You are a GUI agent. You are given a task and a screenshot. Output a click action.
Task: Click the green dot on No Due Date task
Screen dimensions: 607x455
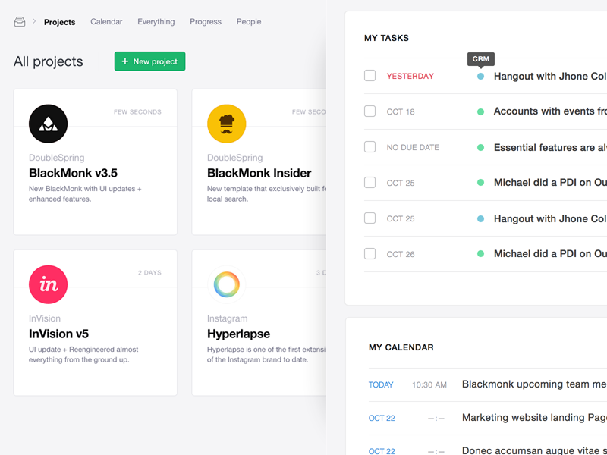tap(480, 147)
